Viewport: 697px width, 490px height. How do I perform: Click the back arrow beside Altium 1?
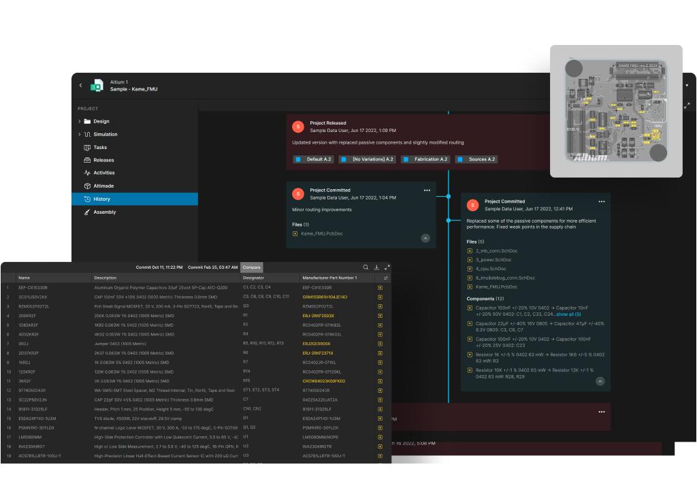click(x=80, y=85)
